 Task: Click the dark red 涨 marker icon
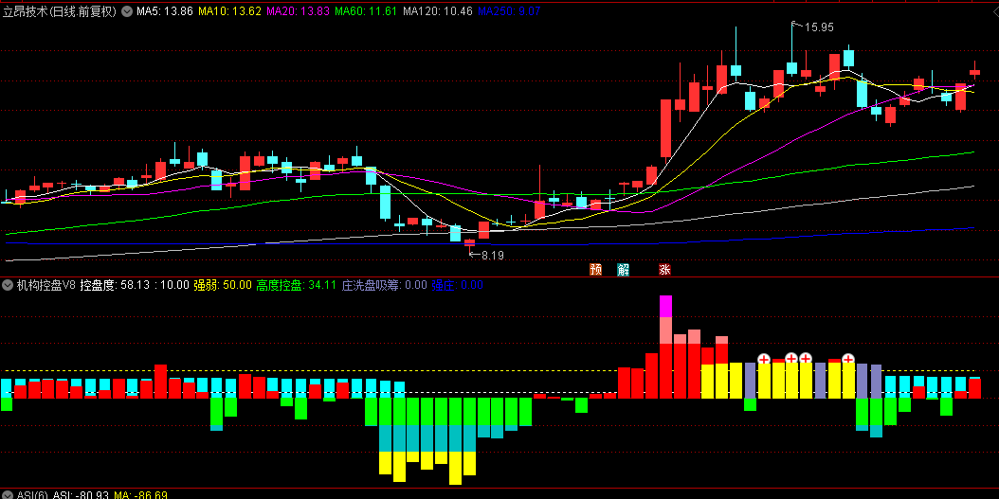pyautogui.click(x=664, y=270)
